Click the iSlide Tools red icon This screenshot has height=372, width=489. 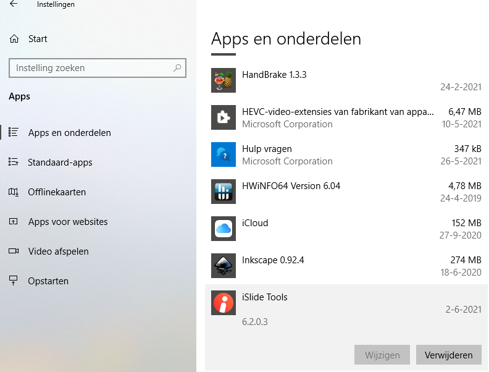pos(224,303)
